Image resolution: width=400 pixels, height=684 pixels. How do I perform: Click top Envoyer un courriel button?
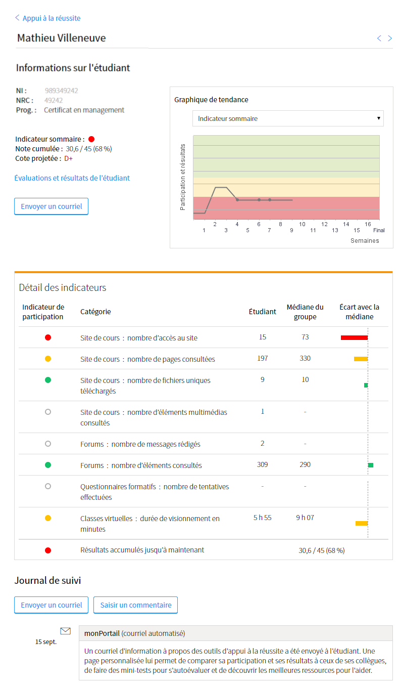52,206
